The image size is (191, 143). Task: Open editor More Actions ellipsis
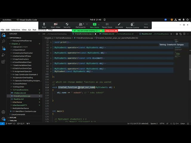pyautogui.click(x=188, y=34)
